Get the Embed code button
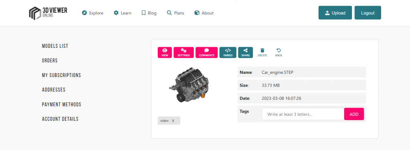Image resolution: width=410 pixels, height=150 pixels. pyautogui.click(x=228, y=52)
